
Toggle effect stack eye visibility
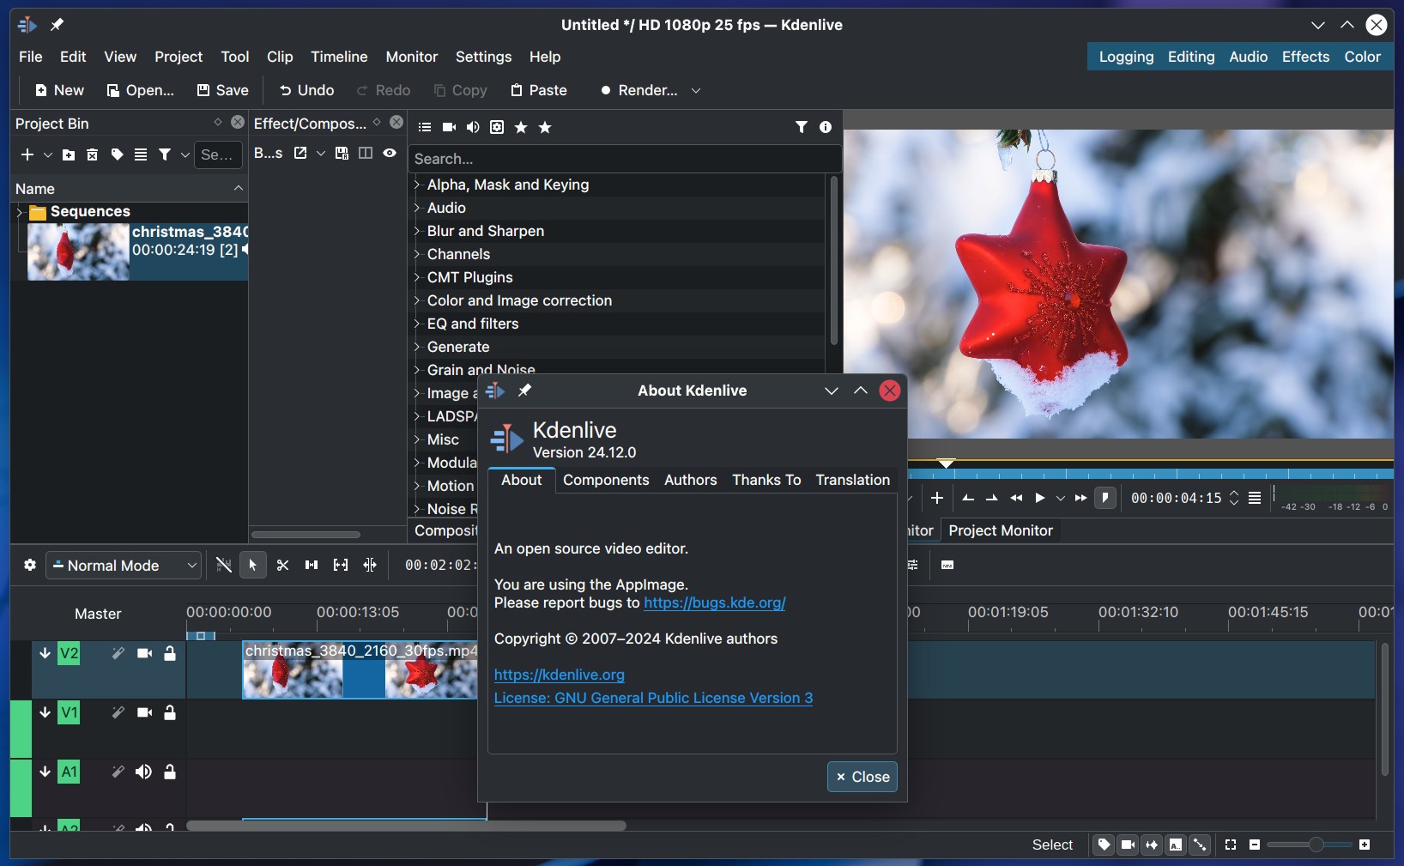click(x=390, y=153)
